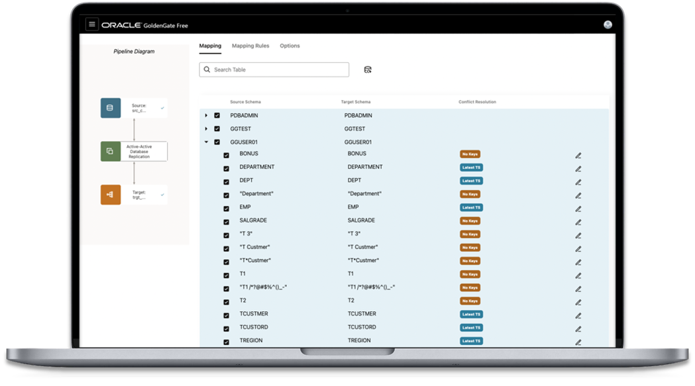Edit the "T*Custmer" table mapping
Image resolution: width=695 pixels, height=386 pixels.
coord(578,262)
